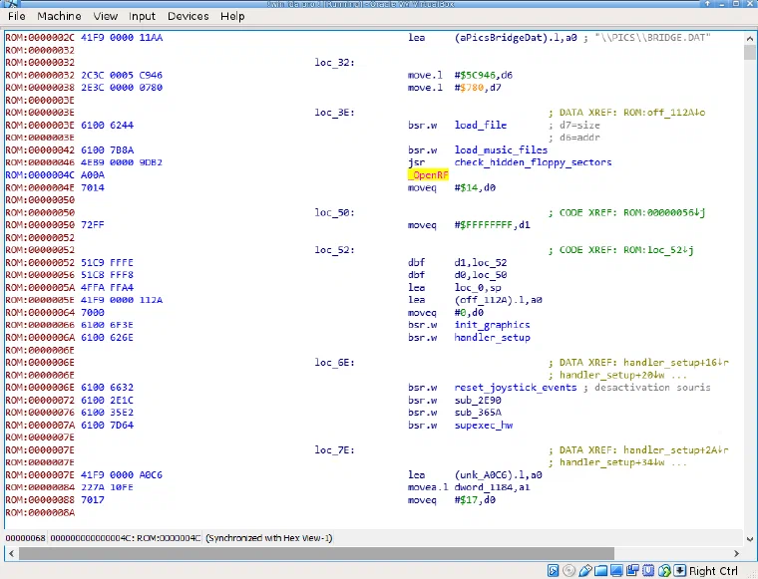The width and height of the screenshot is (758, 579).
Task: Click the CODE XREF ROM:loc_52 comment
Action: (x=621, y=250)
